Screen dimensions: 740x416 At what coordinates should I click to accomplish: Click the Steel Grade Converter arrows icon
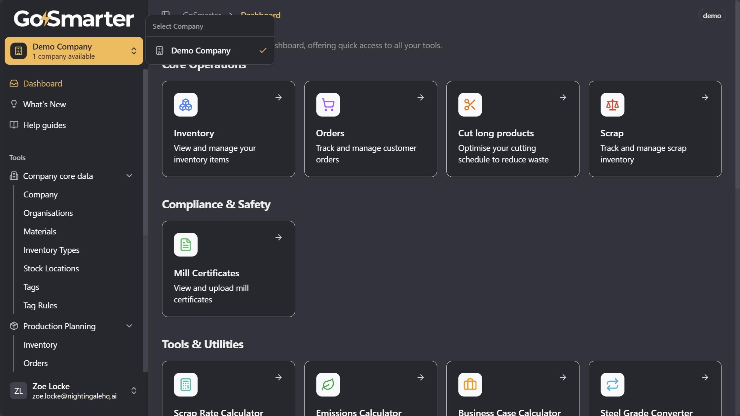(612, 385)
